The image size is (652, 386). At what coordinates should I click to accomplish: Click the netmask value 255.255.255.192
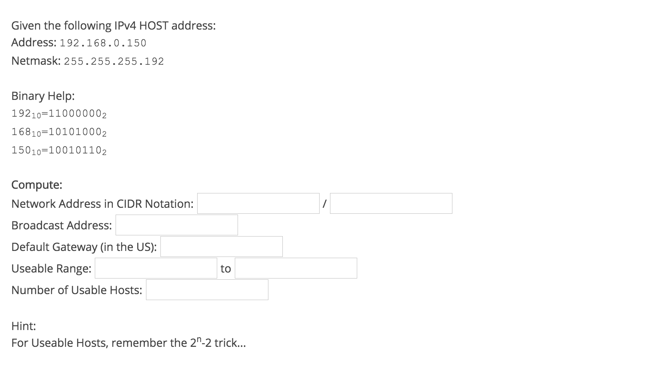coord(114,61)
